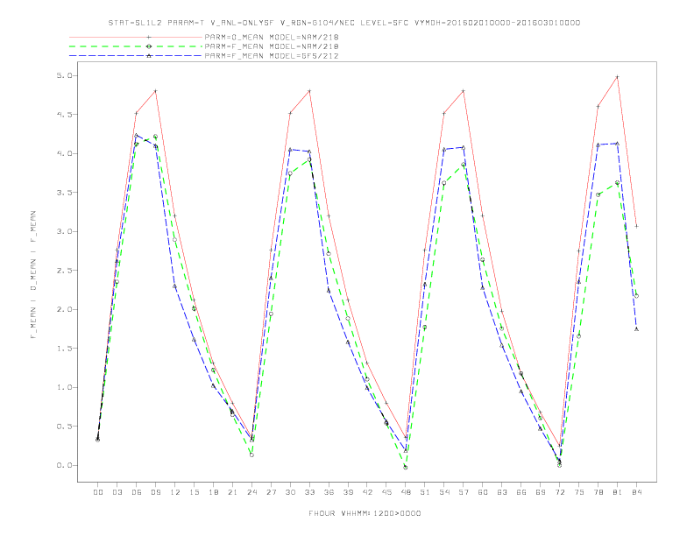Click y-axis tick label 0.0

tap(64, 465)
